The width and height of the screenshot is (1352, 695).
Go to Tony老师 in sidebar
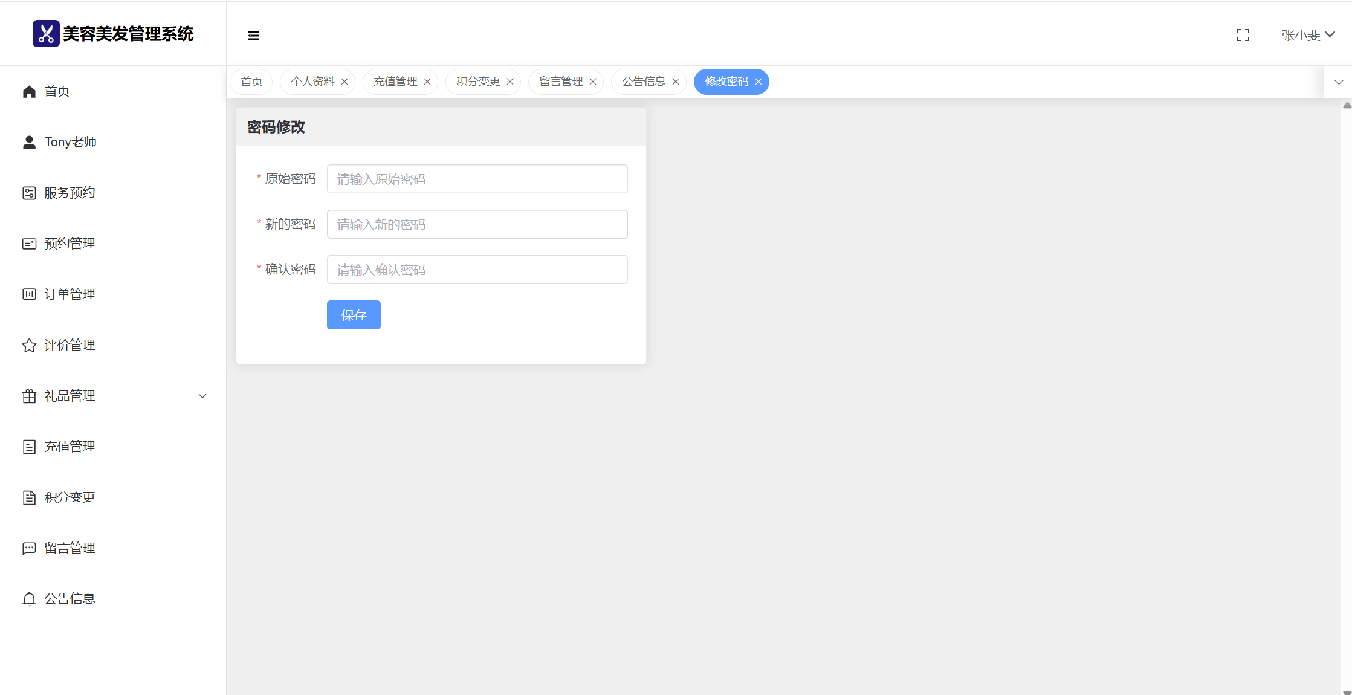click(x=70, y=142)
